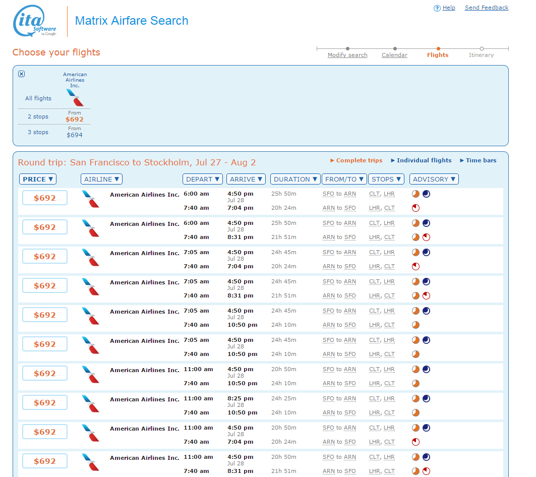Select the first $692 fare button
Image resolution: width=536 pixels, height=477 pixels.
click(x=45, y=198)
